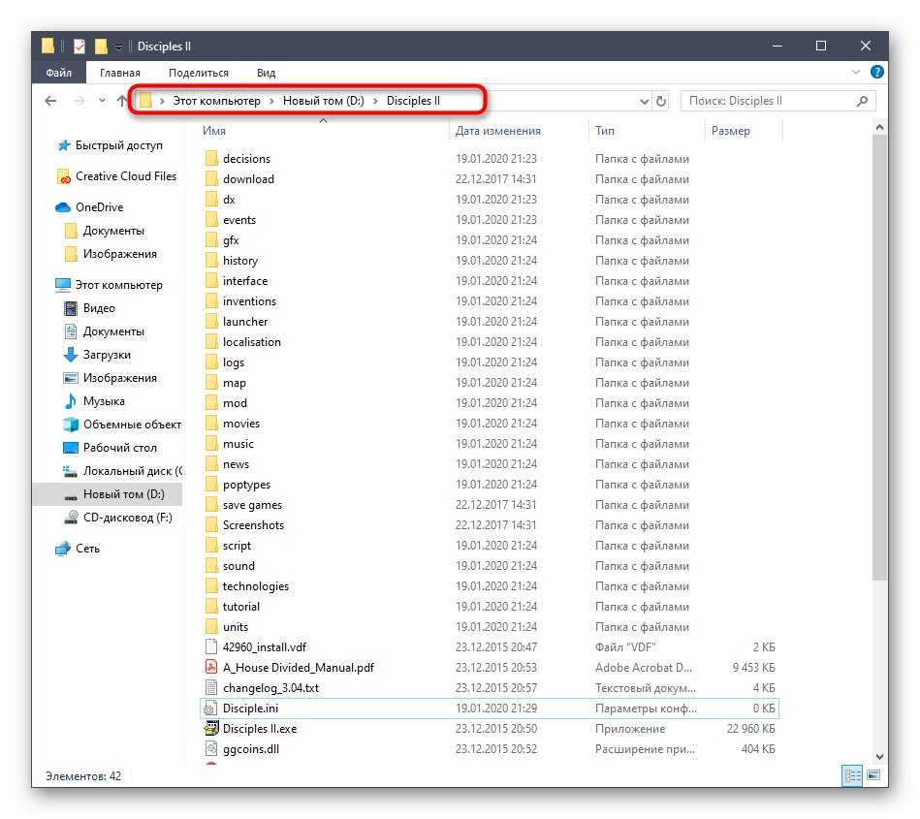Select the Disciple.ini settings file icon
Viewport: 920px width, 819px height.
coord(211,709)
